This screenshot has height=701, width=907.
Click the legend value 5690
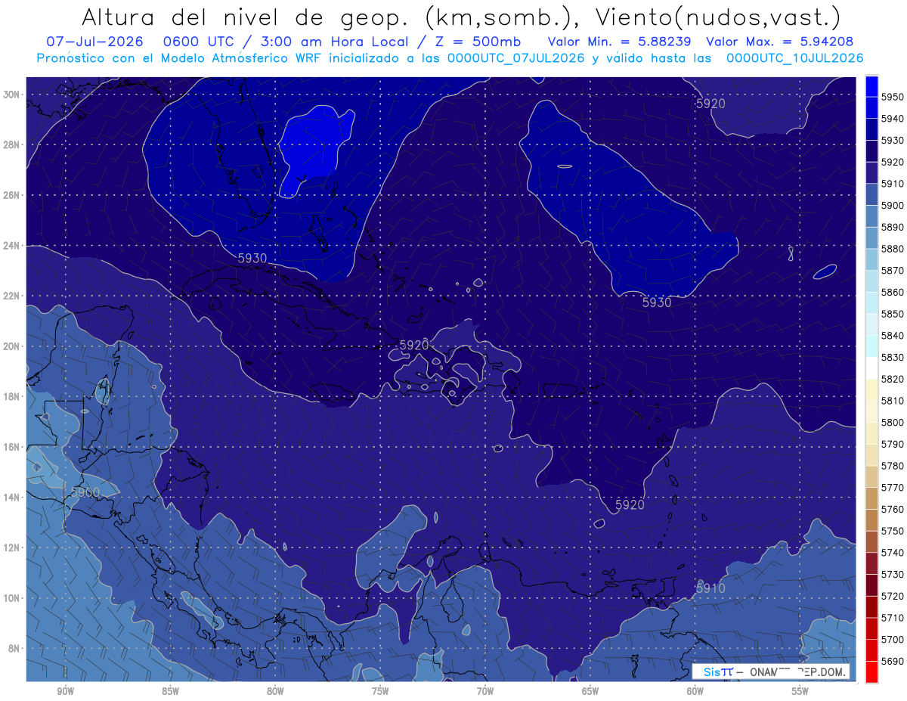(x=892, y=661)
